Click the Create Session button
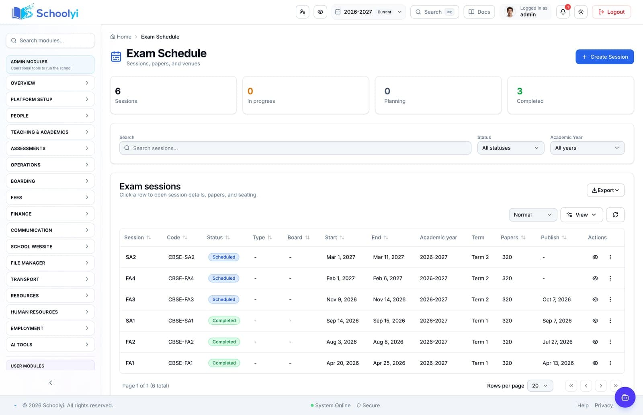This screenshot has width=643, height=415. coord(604,57)
